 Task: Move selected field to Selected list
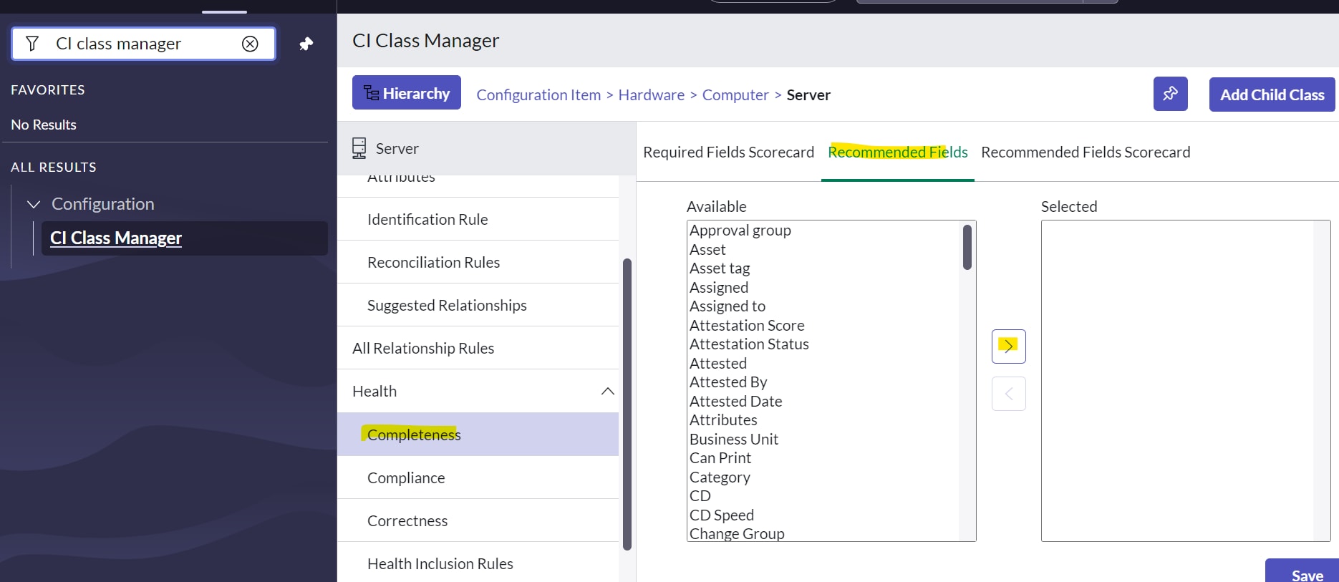1008,346
